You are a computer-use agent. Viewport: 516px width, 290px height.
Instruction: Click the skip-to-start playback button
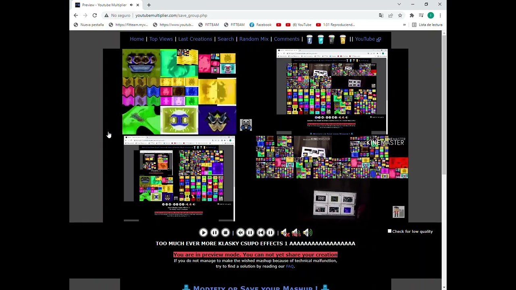260,232
